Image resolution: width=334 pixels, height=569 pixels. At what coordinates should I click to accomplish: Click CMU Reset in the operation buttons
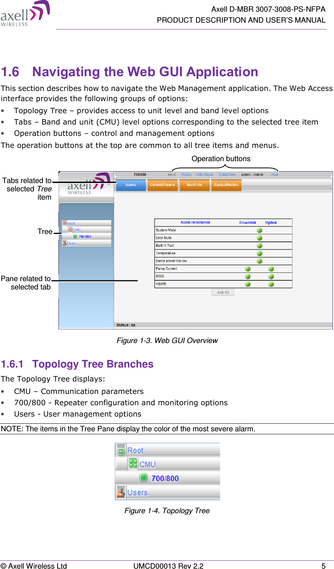click(x=205, y=175)
